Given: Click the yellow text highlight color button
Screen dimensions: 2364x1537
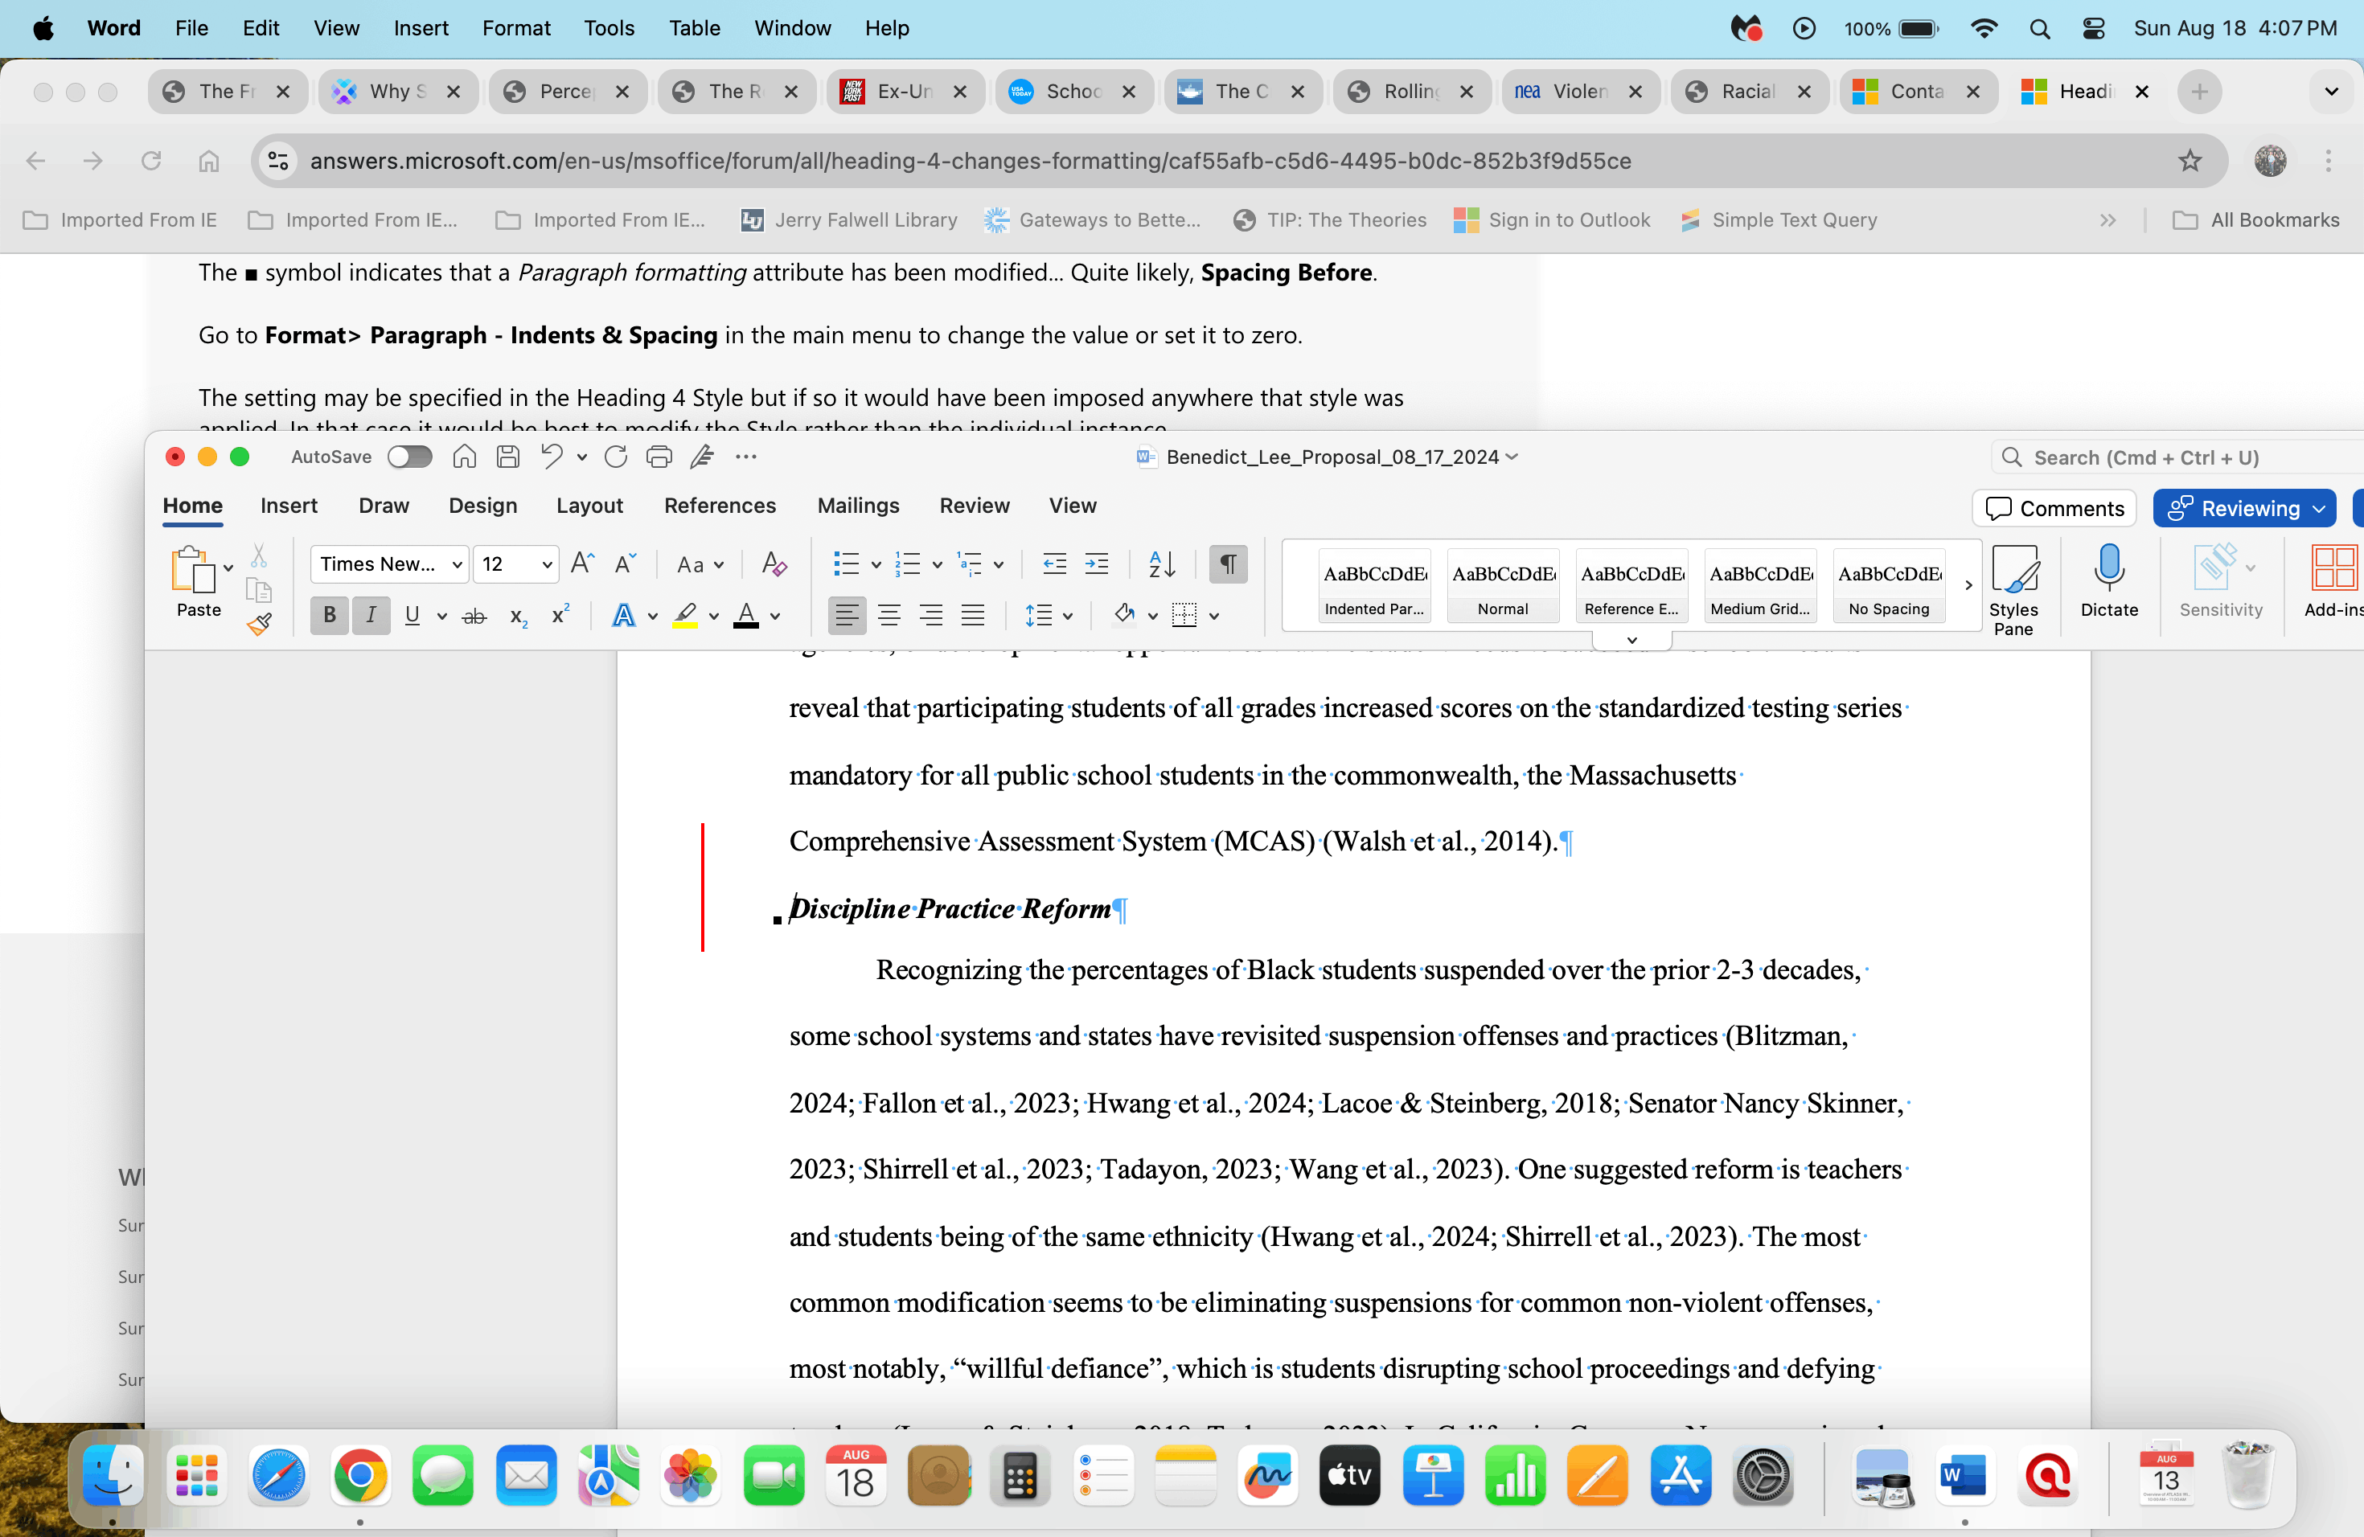Looking at the screenshot, I should click(684, 616).
